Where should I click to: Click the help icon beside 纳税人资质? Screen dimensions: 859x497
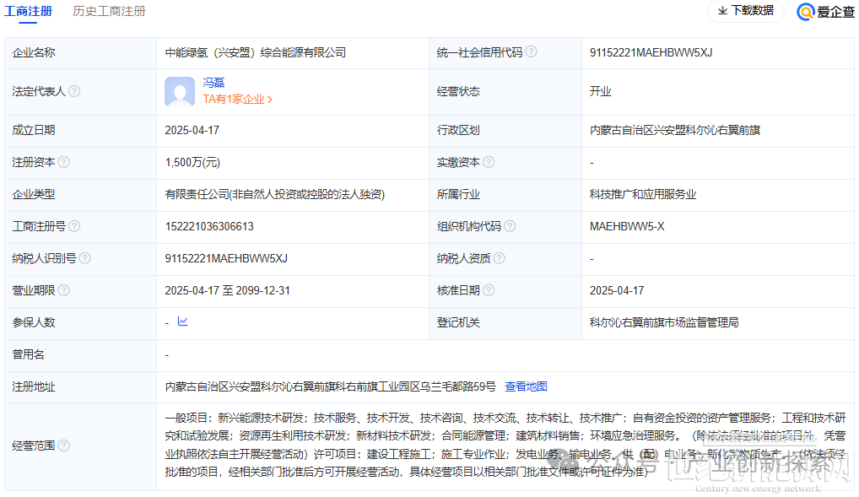[x=500, y=258]
